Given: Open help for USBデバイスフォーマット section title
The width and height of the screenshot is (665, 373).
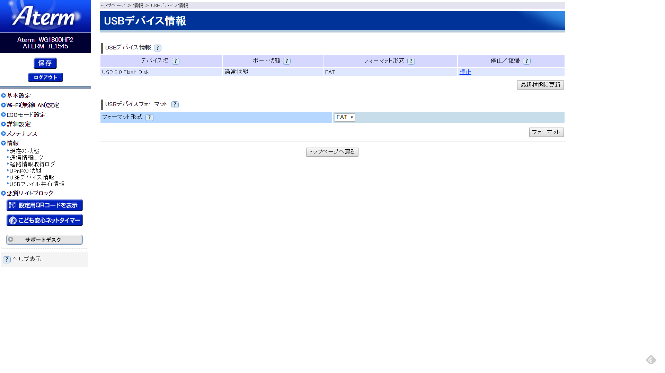Looking at the screenshot, I should 175,105.
